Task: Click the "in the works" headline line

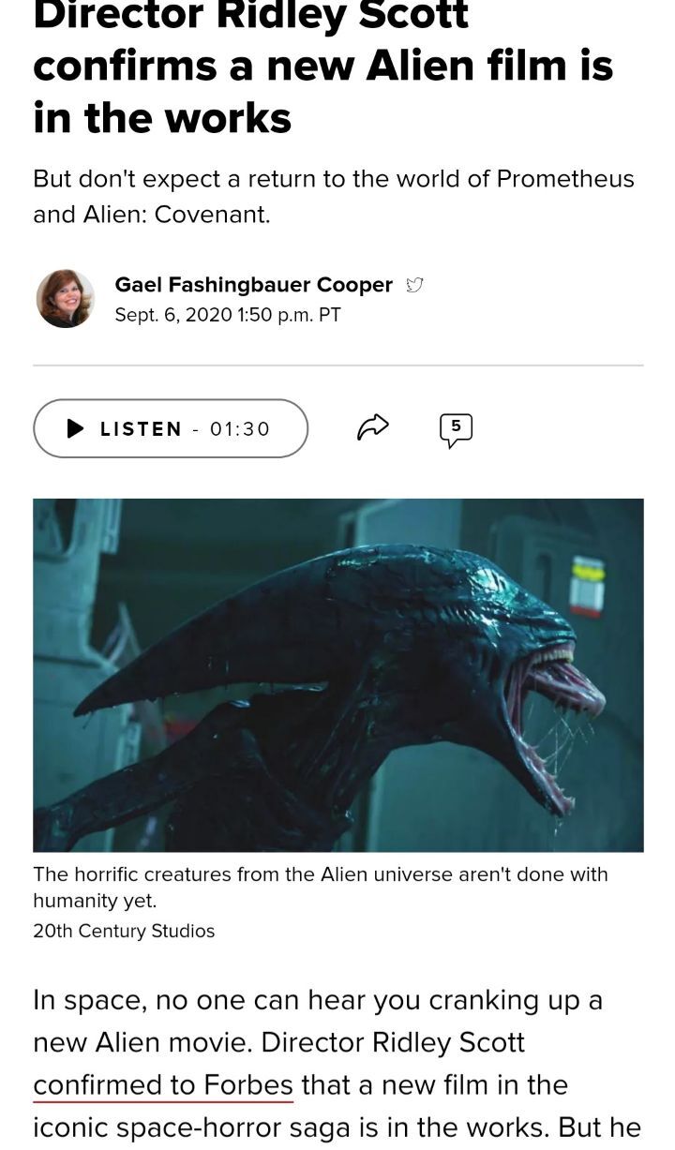Action: [x=162, y=118]
